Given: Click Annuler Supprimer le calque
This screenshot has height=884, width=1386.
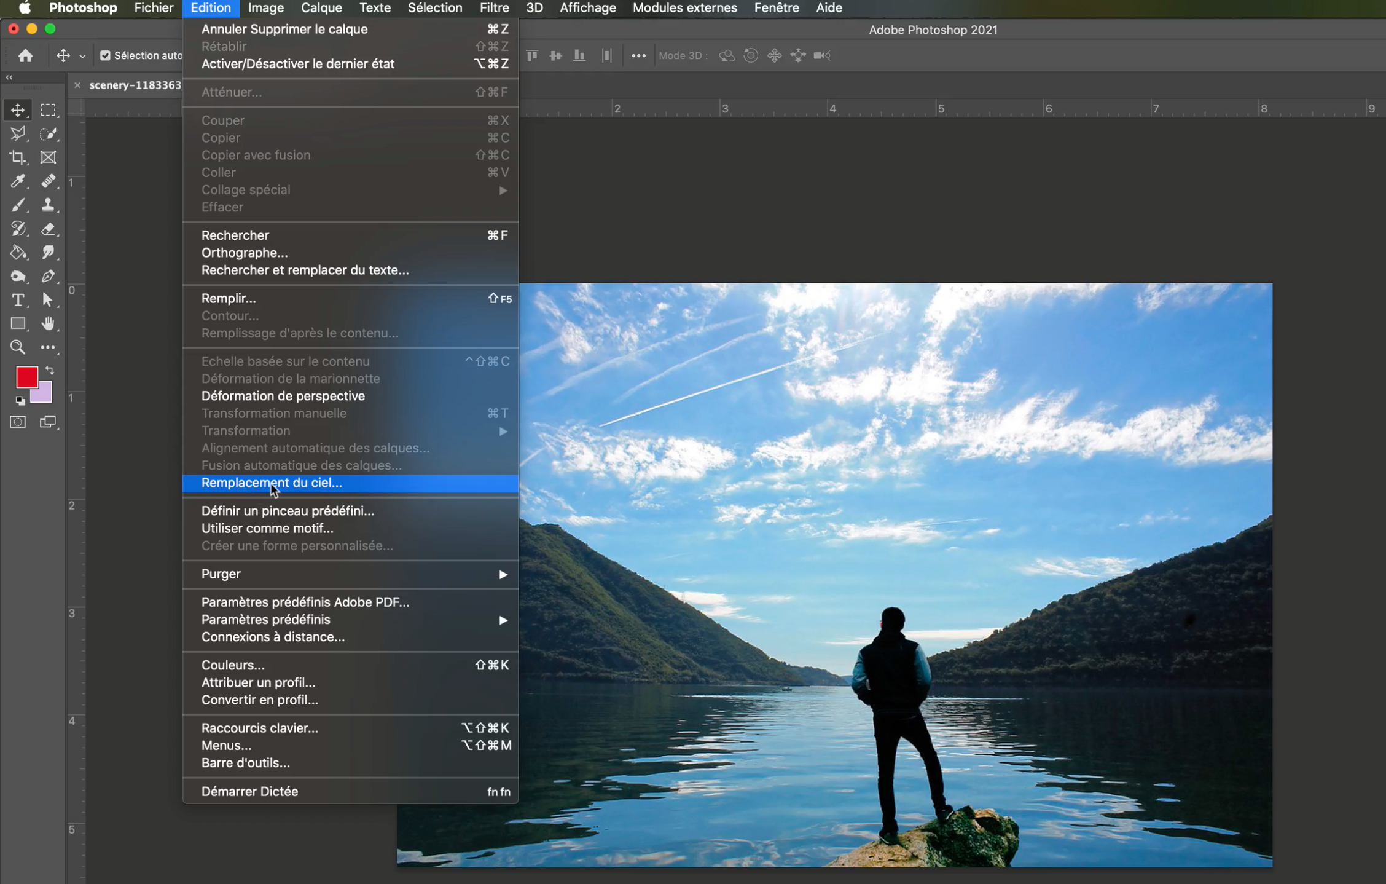Looking at the screenshot, I should (x=284, y=29).
